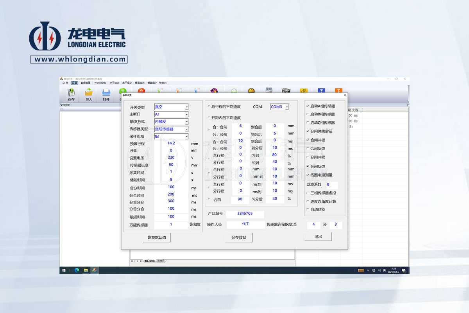Screen dimensions: 469x313
Task: Expand the 开关类型 dropdown showing 真空
Action: (186, 107)
